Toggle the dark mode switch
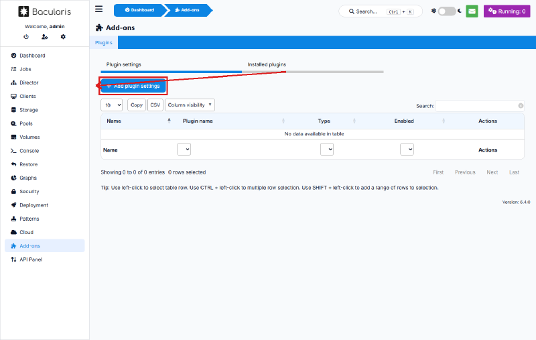The width and height of the screenshot is (536, 340). click(x=447, y=11)
